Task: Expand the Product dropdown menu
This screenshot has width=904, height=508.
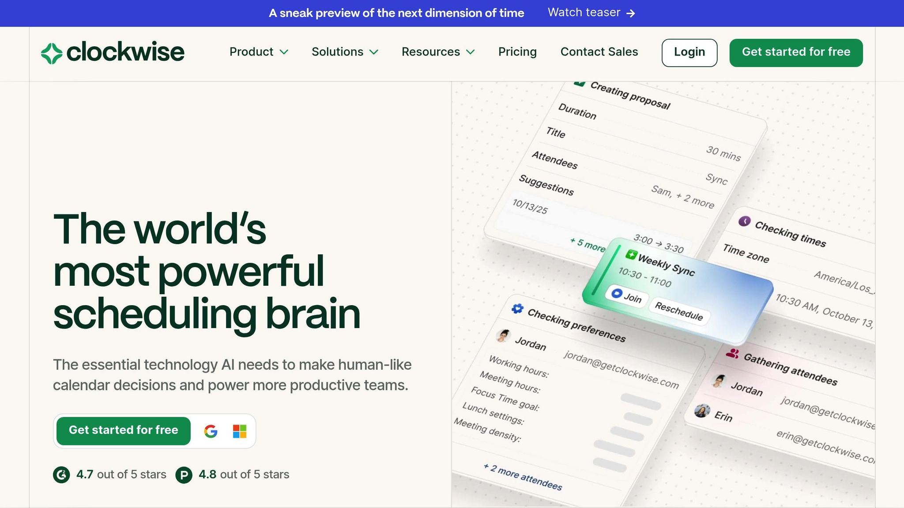Action: [259, 52]
